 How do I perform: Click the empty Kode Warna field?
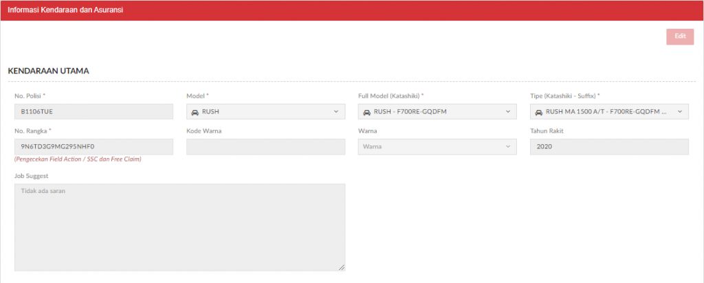[266, 147]
